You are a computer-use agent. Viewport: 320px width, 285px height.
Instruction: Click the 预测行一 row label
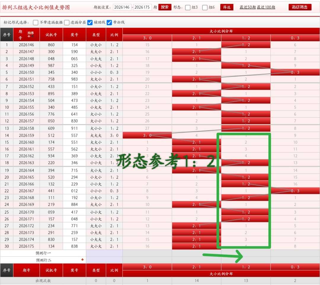point(43,253)
